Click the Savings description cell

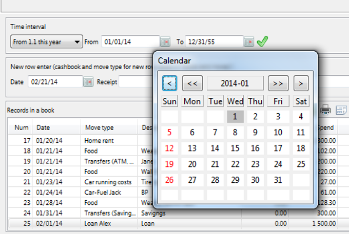(153, 213)
